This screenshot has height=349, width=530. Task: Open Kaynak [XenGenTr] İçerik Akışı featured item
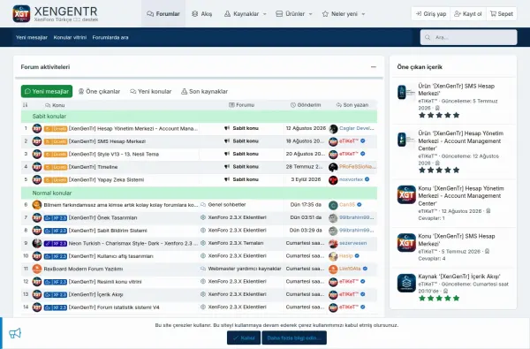pyautogui.click(x=459, y=277)
